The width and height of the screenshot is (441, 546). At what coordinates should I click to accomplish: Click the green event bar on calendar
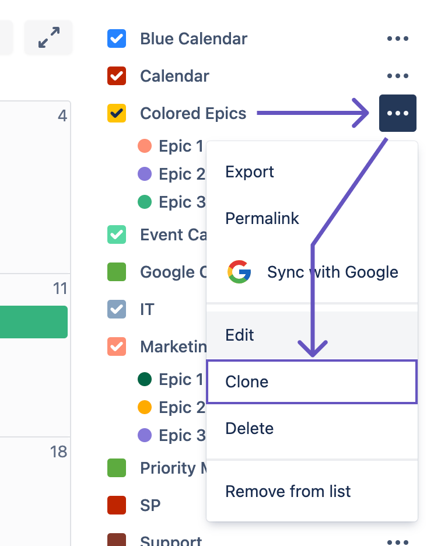click(34, 322)
